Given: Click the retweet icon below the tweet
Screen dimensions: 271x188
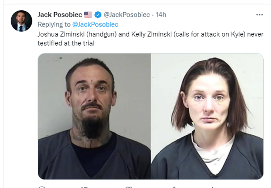Looking at the screenshot, I should click(84, 187).
